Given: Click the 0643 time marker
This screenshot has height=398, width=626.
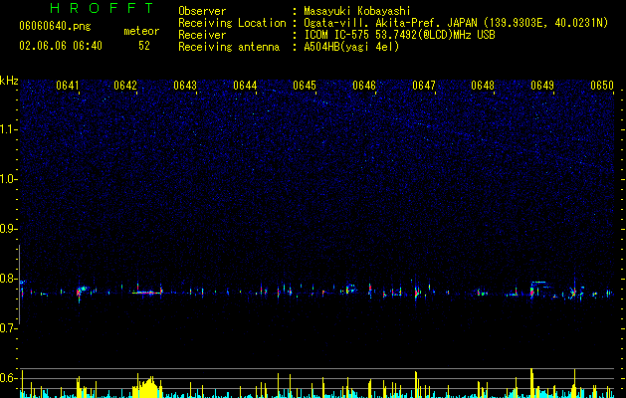Looking at the screenshot, I should pyautogui.click(x=185, y=86).
